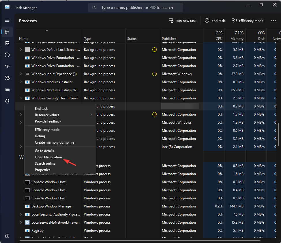Click the 144.4 MB memory value
The image size is (281, 243).
pos(237,206)
